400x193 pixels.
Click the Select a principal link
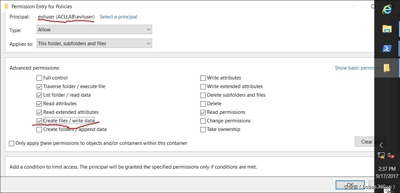(118, 17)
